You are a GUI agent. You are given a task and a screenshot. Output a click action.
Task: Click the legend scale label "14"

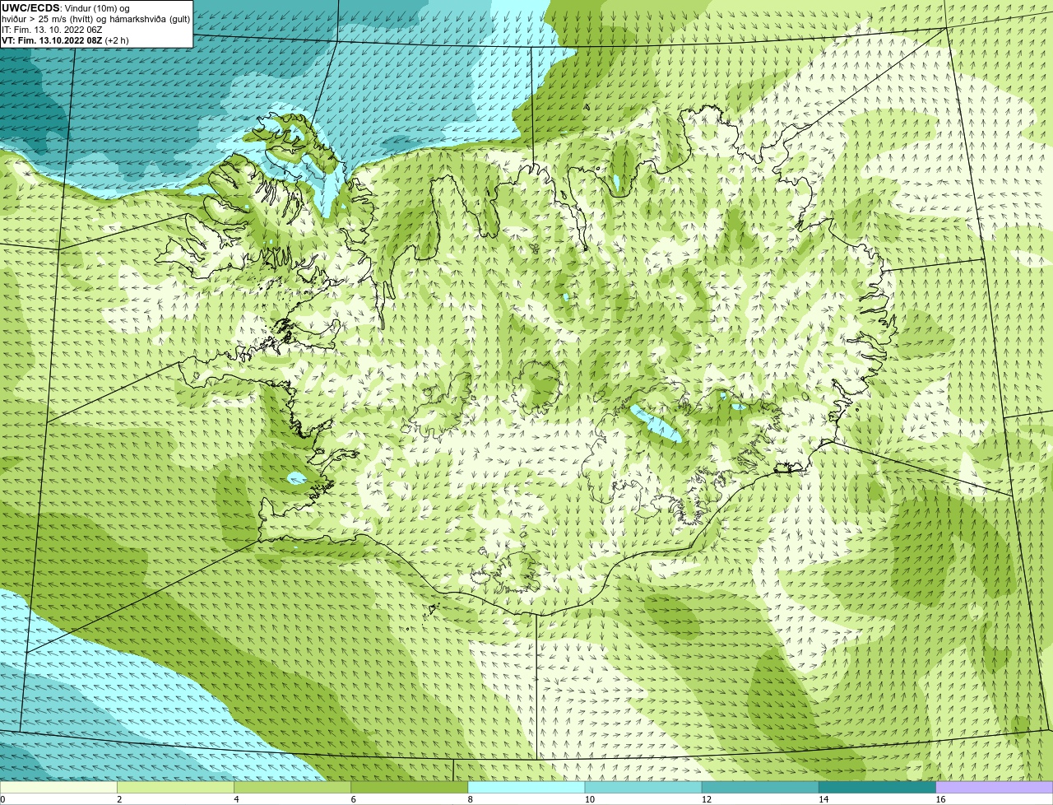click(x=823, y=799)
